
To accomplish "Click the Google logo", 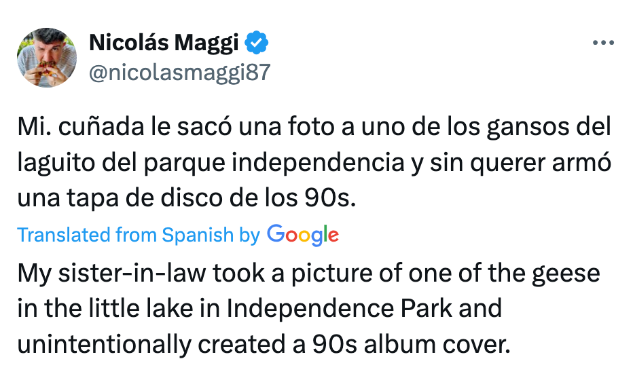I will pos(302,234).
